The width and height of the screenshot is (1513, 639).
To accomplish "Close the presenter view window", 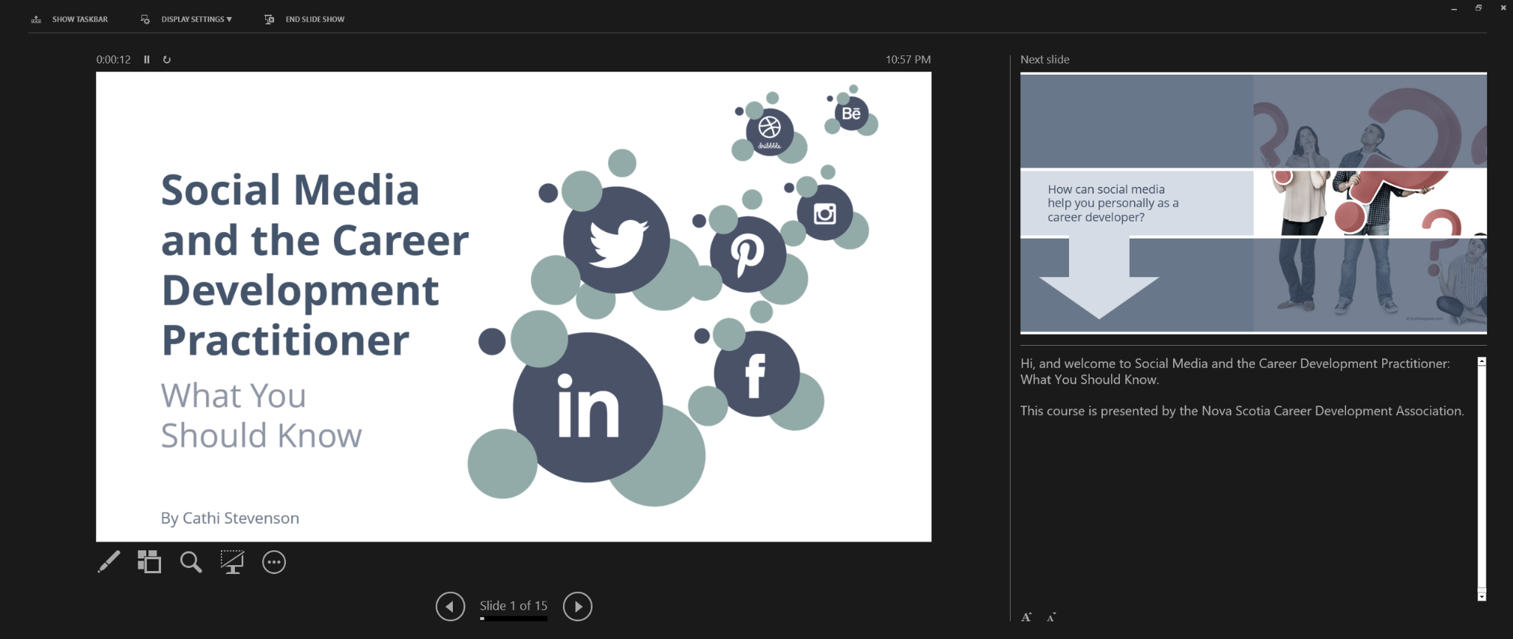I will click(1503, 8).
